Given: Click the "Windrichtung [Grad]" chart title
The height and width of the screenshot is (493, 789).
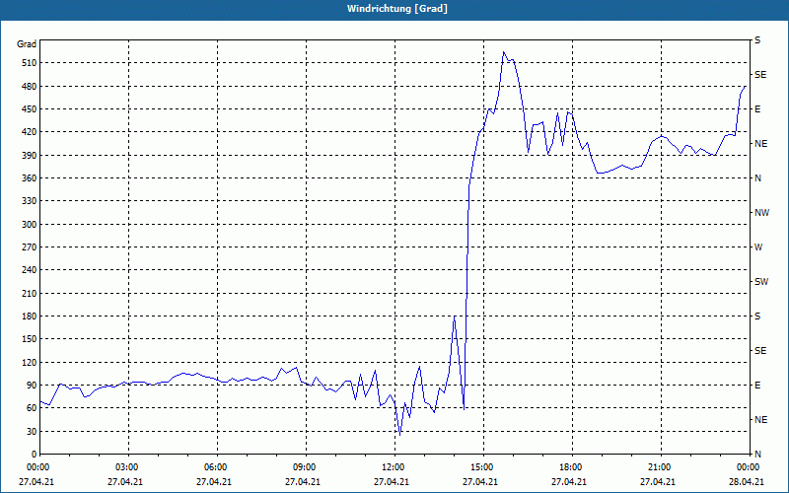Looking at the screenshot, I should (x=397, y=9).
